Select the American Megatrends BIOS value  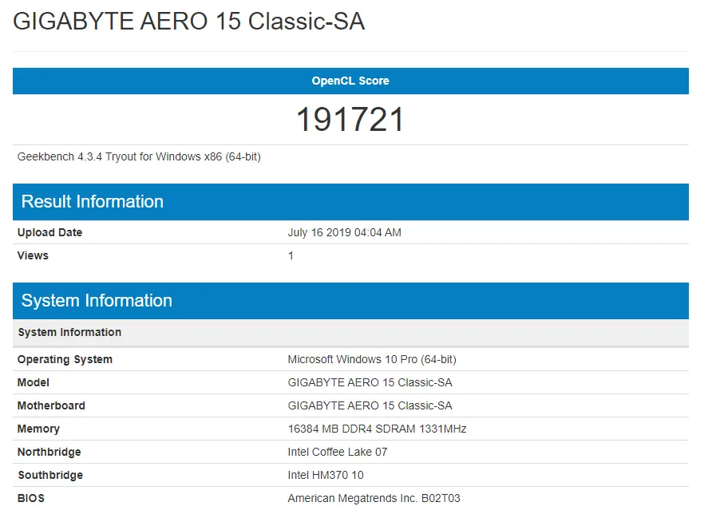point(374,498)
